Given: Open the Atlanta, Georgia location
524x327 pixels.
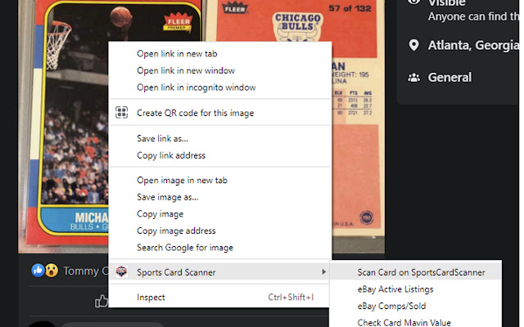Looking at the screenshot, I should tap(473, 45).
